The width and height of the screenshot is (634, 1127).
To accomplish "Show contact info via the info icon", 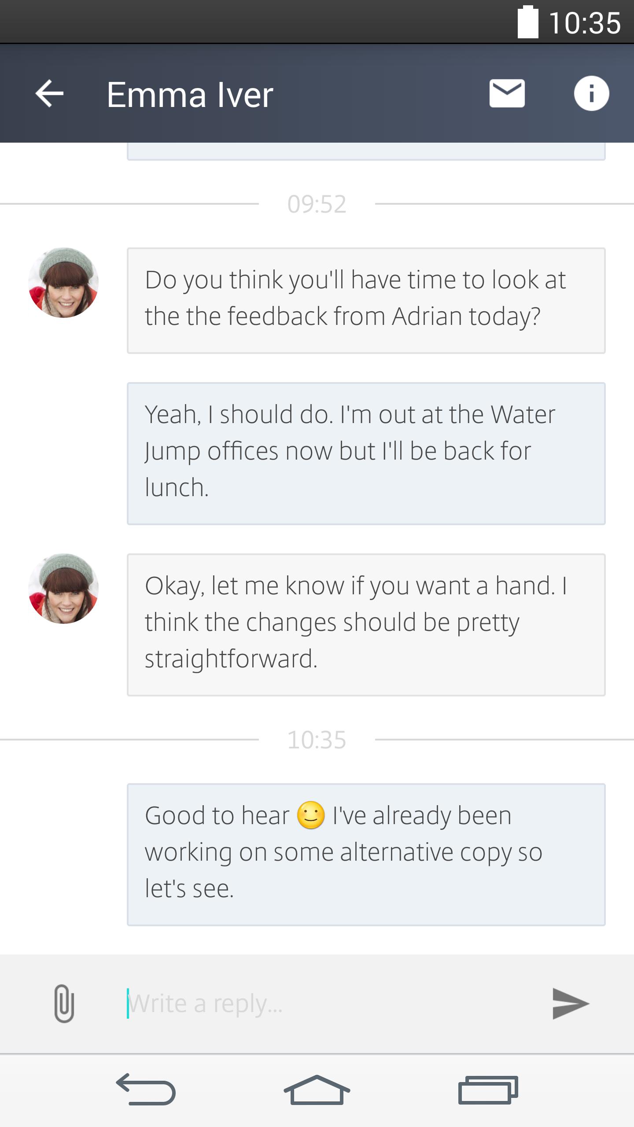I will (591, 93).
